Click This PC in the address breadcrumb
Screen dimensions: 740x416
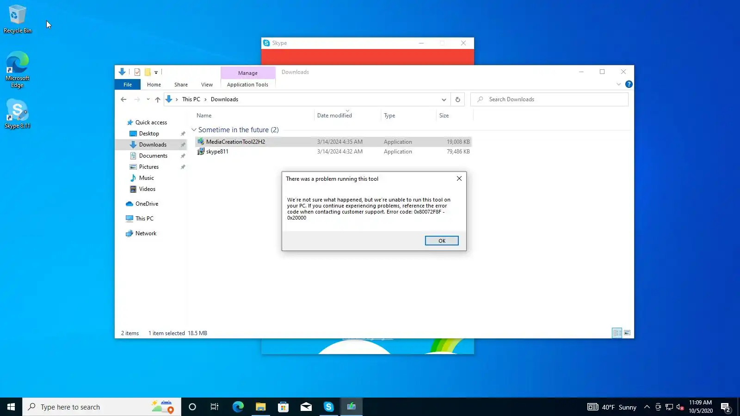click(x=191, y=99)
